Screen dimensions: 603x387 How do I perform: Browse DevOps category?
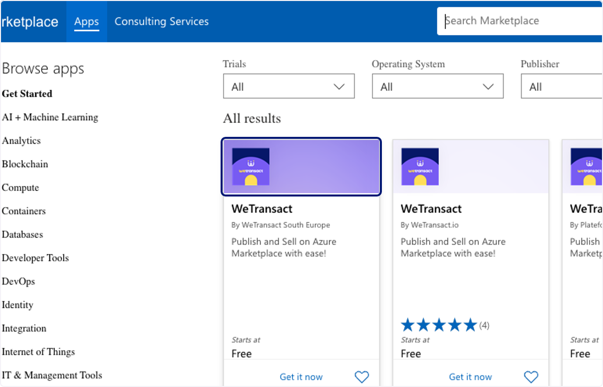pyautogui.click(x=19, y=282)
